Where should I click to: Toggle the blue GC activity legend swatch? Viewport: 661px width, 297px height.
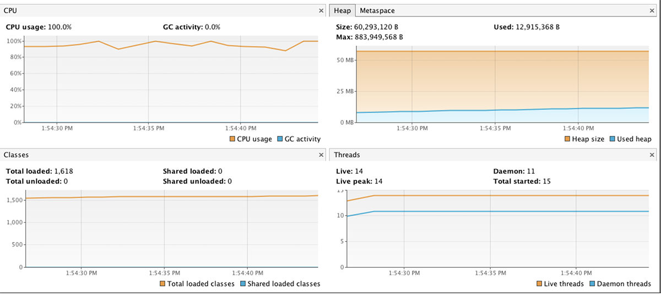pyautogui.click(x=279, y=139)
